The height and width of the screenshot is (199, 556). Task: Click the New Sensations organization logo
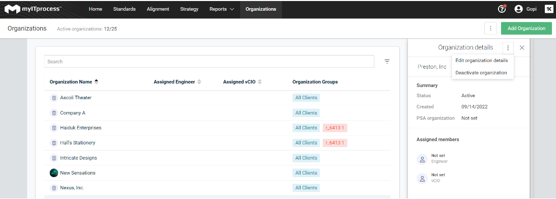[x=54, y=173]
